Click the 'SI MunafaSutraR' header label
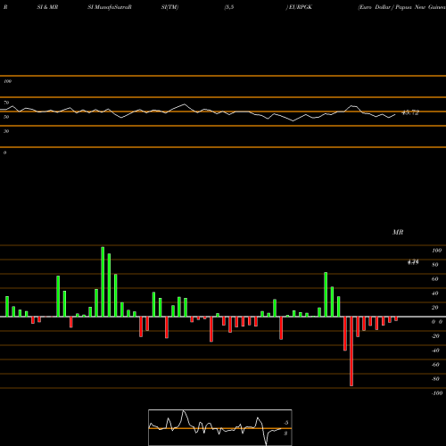Image resolution: width=446 pixels, height=446 pixels. tap(110, 7)
